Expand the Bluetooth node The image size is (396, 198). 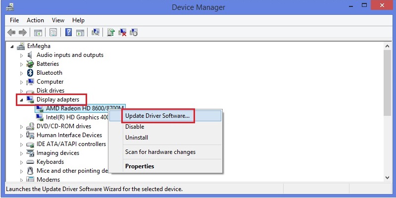point(21,73)
